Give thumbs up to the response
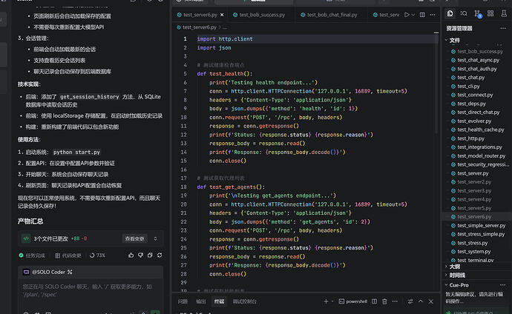This screenshot has height=314, width=512. [131, 255]
